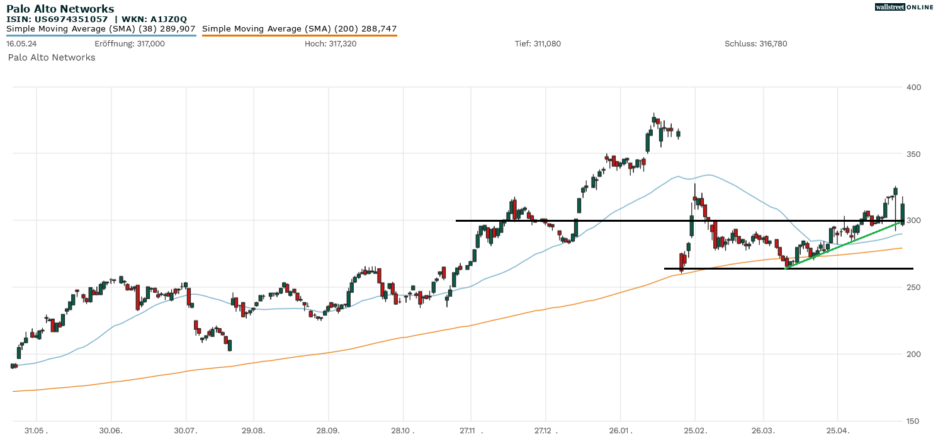
Task: Toggle the SMA (38) legend entry
Action: click(101, 29)
